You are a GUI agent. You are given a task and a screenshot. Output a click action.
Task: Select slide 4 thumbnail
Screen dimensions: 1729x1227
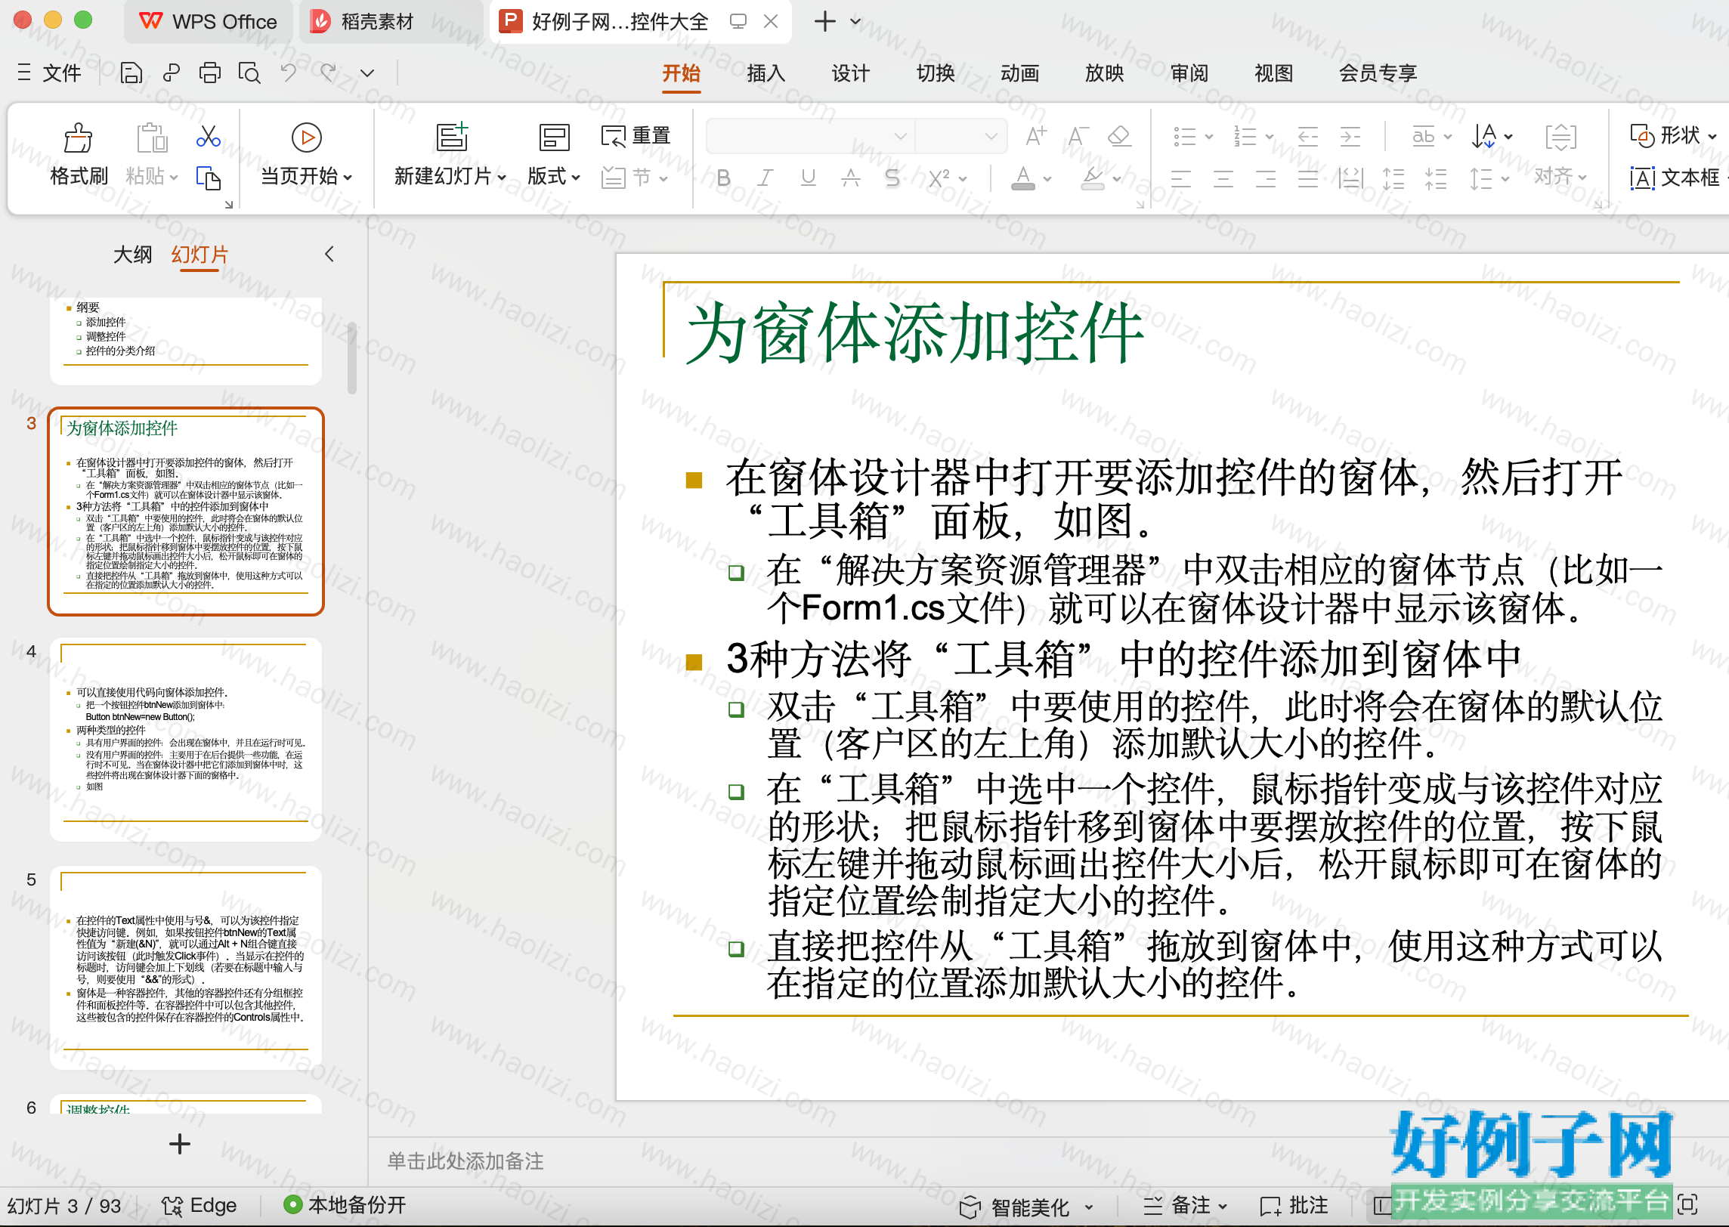point(185,740)
